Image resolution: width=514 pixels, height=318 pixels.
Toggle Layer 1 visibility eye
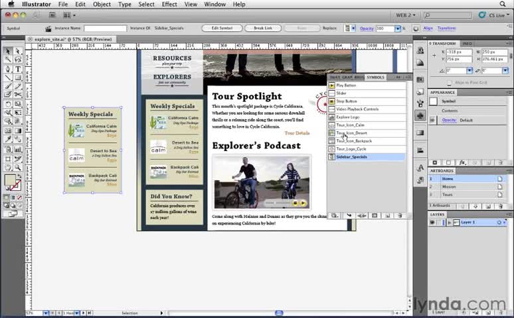pos(432,223)
